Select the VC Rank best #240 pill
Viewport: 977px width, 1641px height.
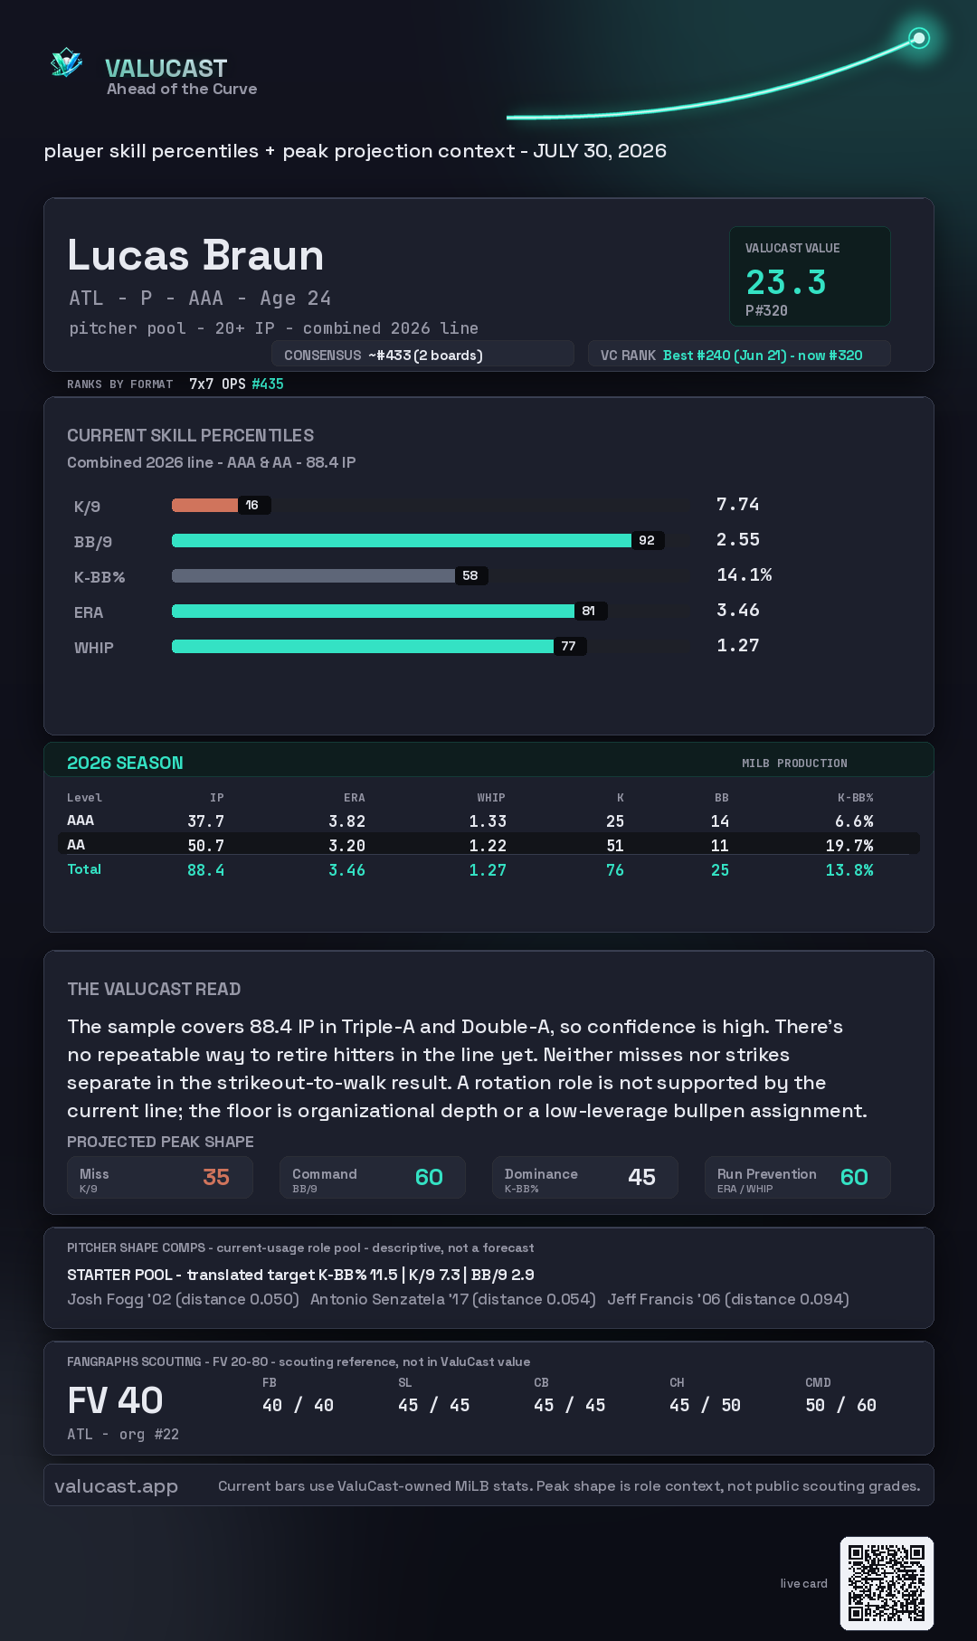[x=739, y=355]
